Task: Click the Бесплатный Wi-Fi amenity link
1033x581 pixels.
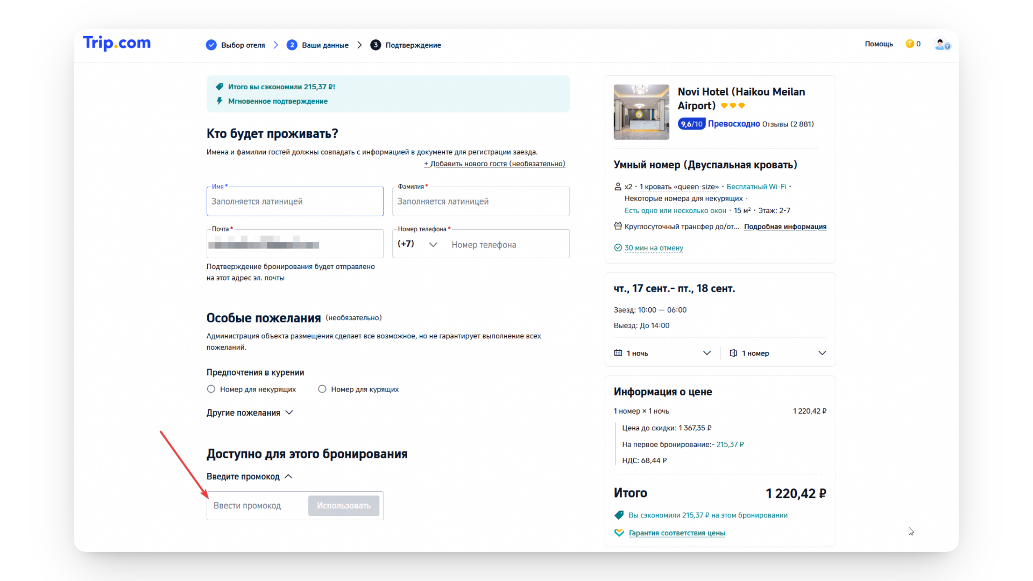Action: point(756,187)
